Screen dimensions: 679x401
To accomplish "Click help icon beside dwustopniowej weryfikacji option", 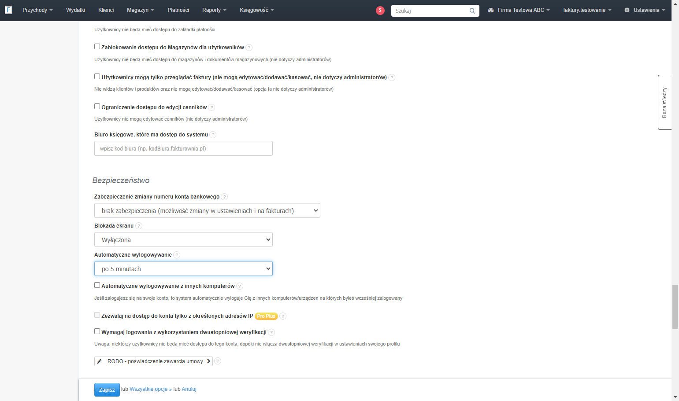I will tap(271, 332).
